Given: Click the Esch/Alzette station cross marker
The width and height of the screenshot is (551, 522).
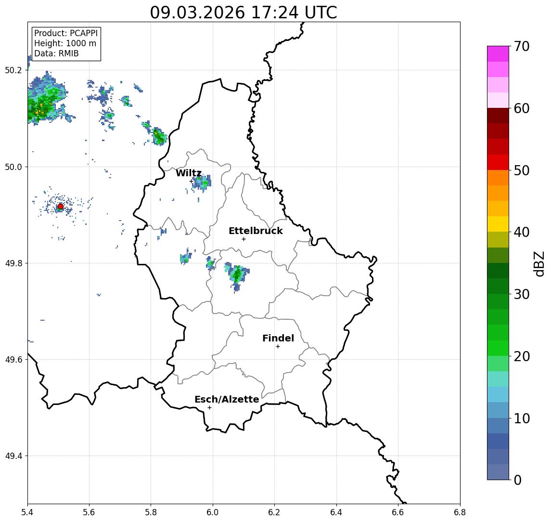Looking at the screenshot, I should tap(209, 408).
